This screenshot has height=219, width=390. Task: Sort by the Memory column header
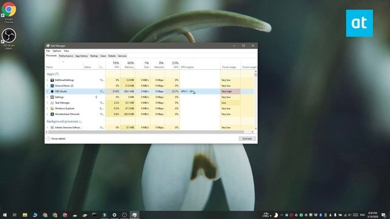point(128,65)
